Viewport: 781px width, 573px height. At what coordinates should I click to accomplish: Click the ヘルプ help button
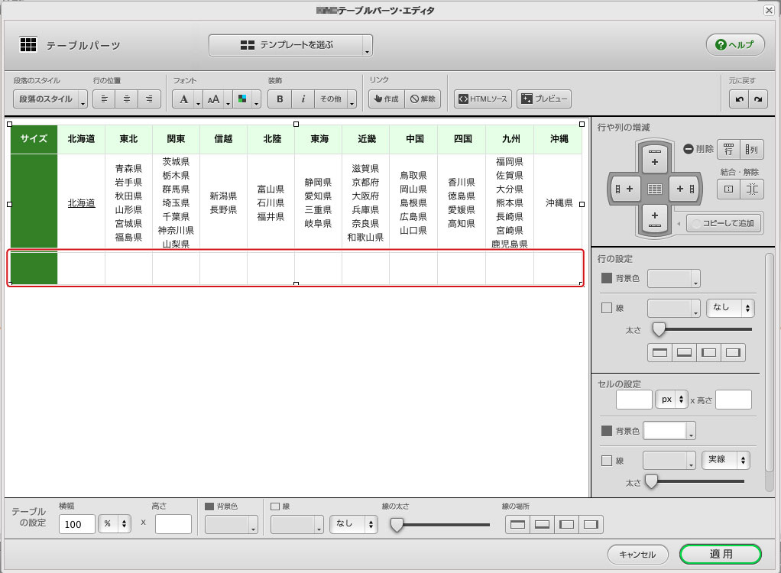(734, 45)
